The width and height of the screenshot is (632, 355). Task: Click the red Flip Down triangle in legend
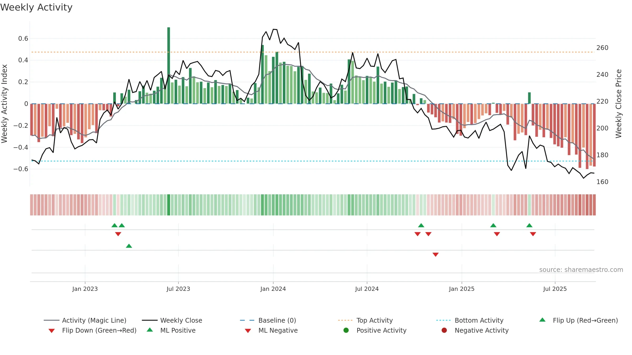coord(52,331)
